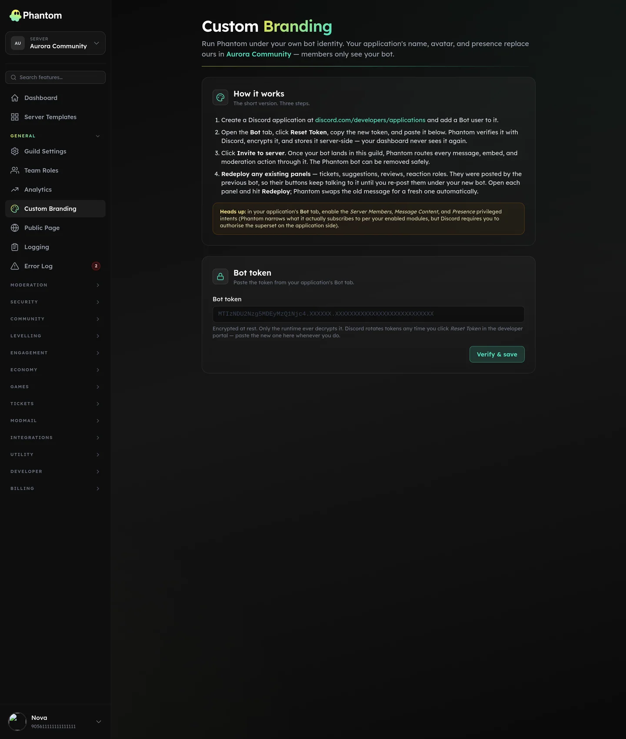Click the Public Page globe icon
This screenshot has height=739, width=626.
[15, 228]
